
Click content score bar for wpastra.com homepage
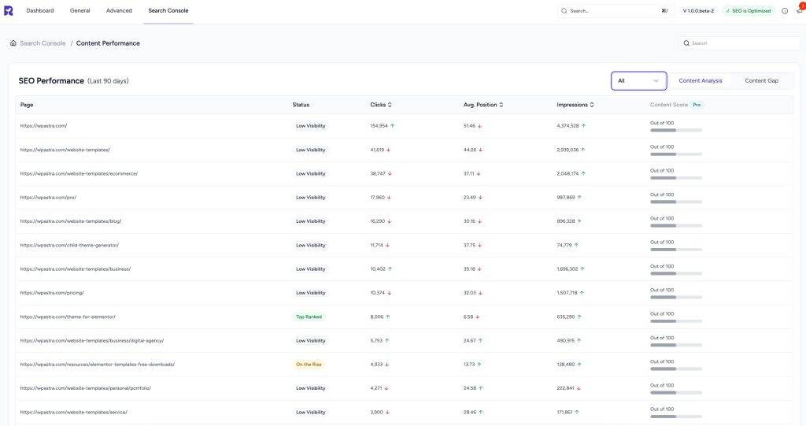[x=675, y=131]
